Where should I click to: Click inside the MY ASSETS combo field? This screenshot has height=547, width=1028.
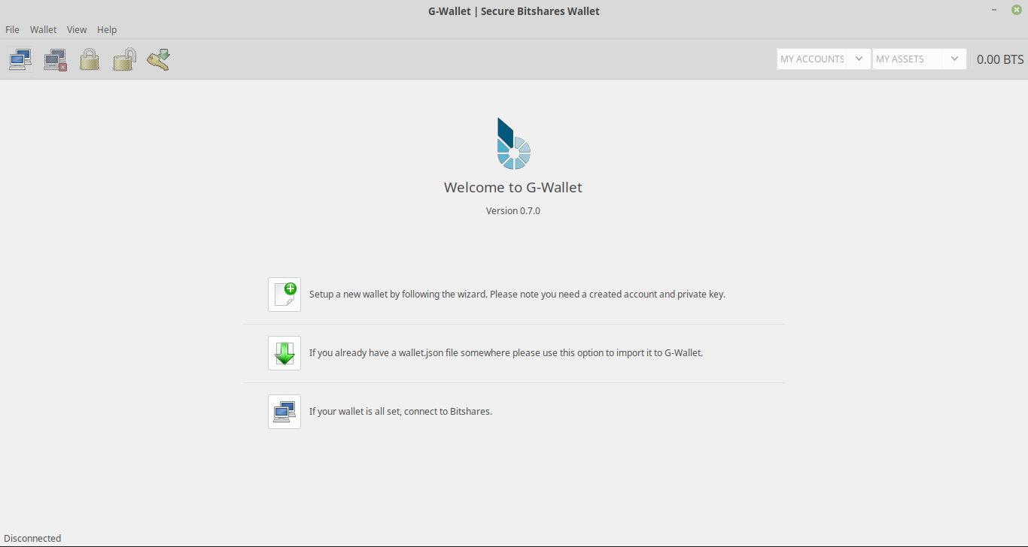tap(908, 59)
